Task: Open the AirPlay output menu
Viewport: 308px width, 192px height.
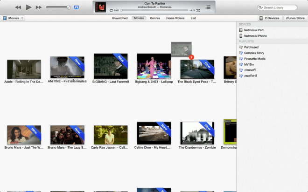Action: 76,7
